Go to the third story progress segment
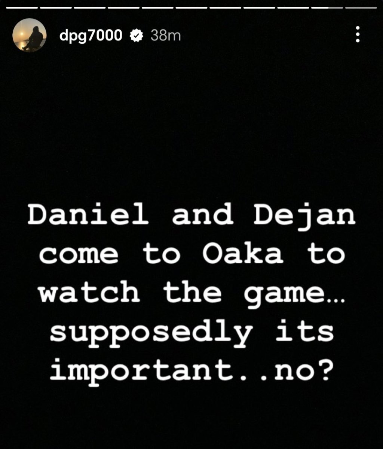The width and height of the screenshot is (383, 449). pyautogui.click(x=90, y=7)
